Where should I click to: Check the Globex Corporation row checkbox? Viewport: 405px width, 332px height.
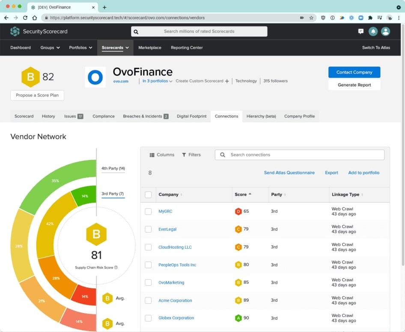coord(148,318)
